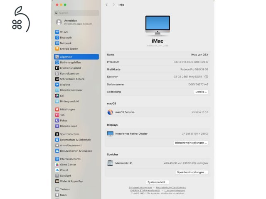Viewport: 266px width, 199px height.
Task: Open Energie sparen bulb icon
Action: coord(57,49)
